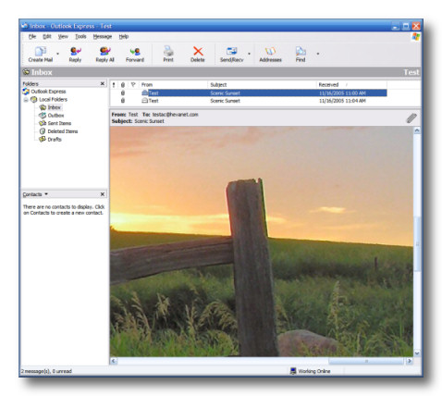Screen dimensions: 442x396
Task: Open the Edit menu
Action: (x=47, y=36)
